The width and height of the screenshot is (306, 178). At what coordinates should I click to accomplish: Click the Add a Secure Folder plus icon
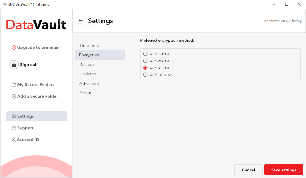pos(14,96)
